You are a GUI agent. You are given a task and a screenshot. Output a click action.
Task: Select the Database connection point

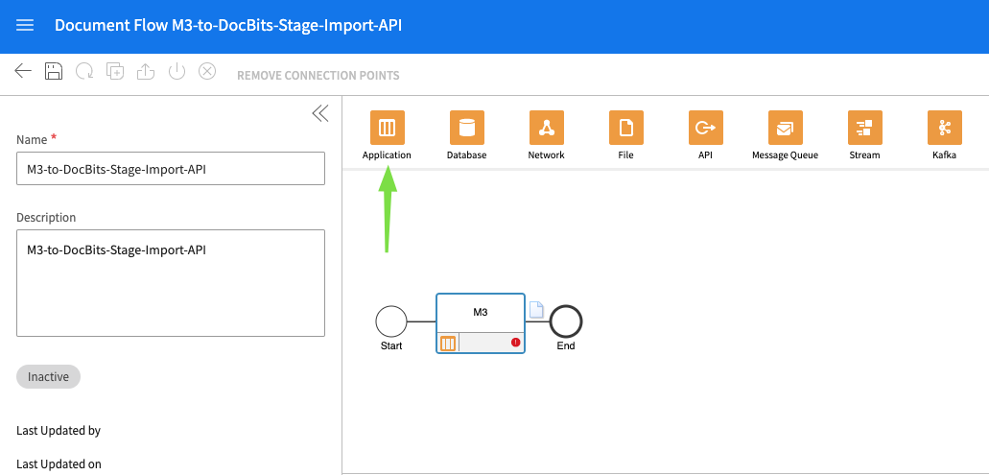466,128
